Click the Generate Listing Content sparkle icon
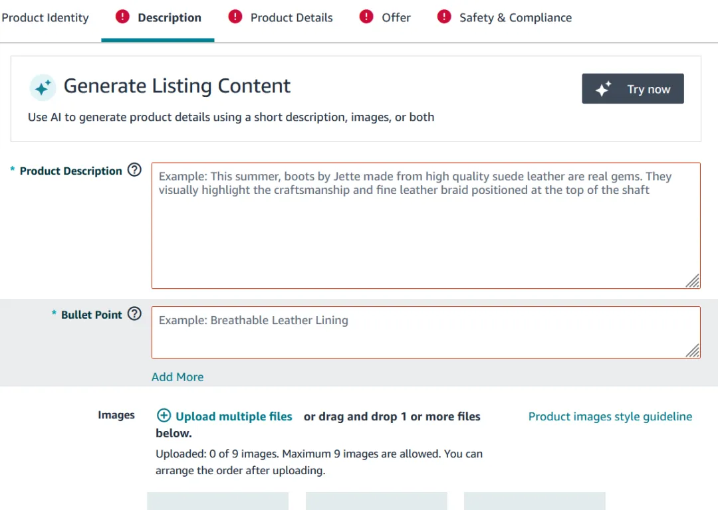Viewport: 718px width, 510px height. pos(43,88)
